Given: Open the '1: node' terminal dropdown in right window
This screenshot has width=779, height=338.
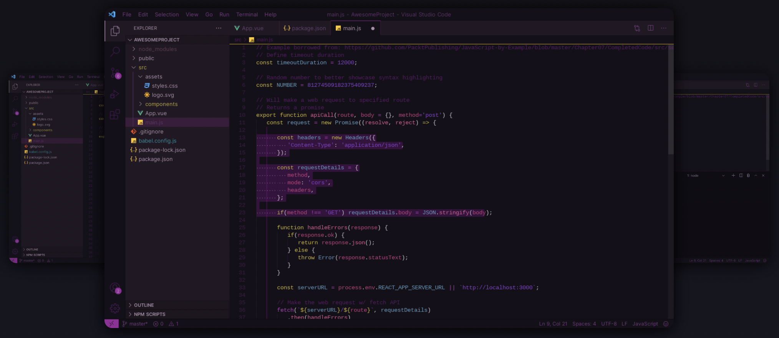Looking at the screenshot, I should [706, 176].
